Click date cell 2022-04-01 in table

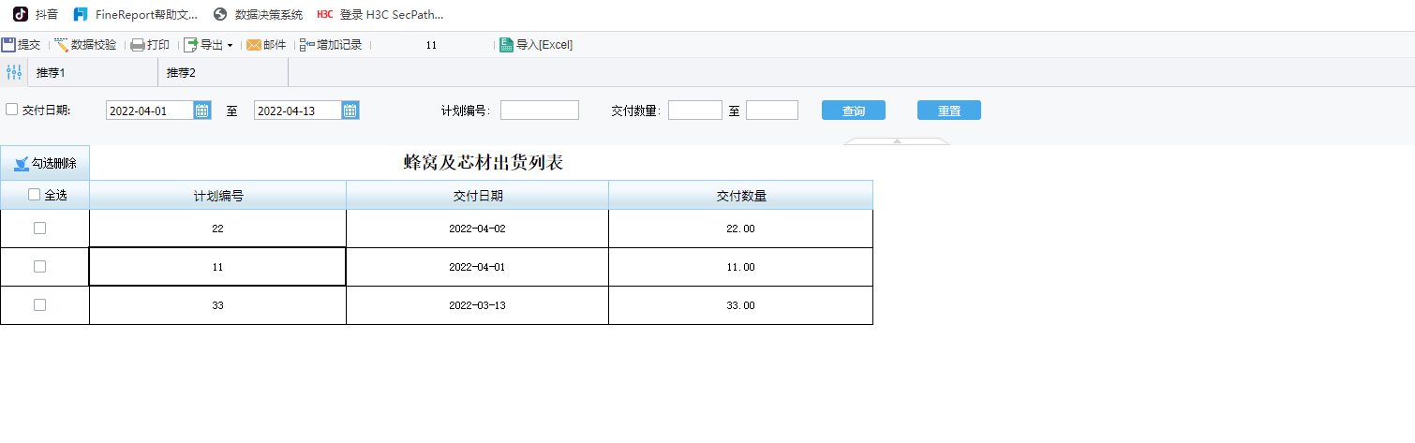click(478, 267)
